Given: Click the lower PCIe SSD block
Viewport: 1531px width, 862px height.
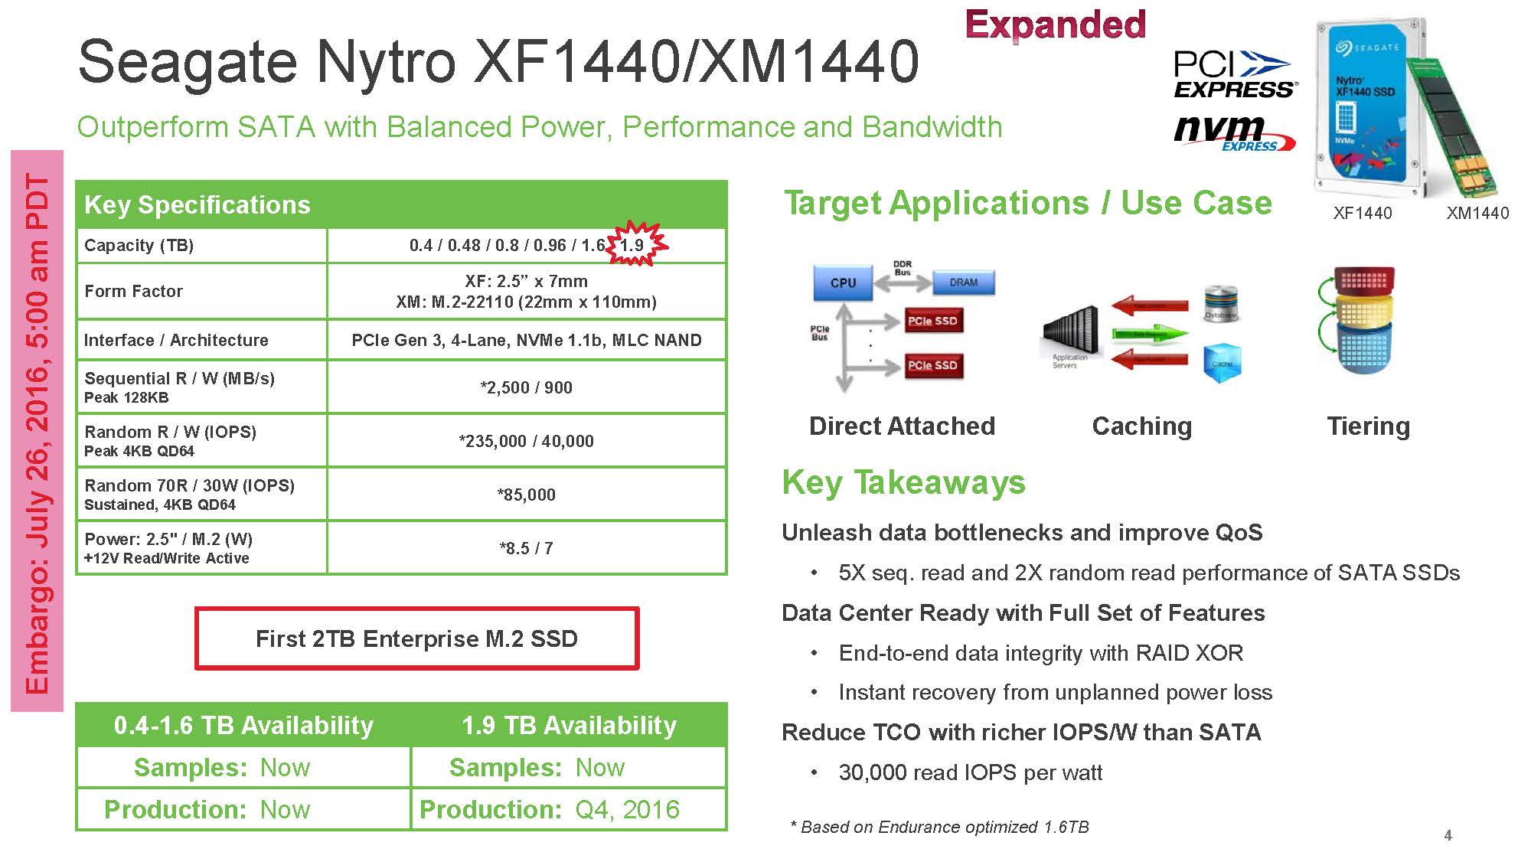Looking at the screenshot, I should pos(932,365).
